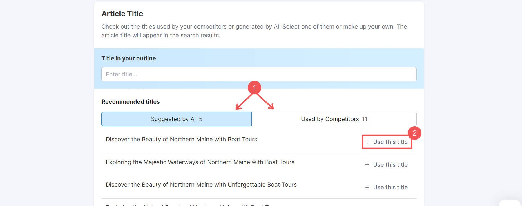Select the Exploring the Majestic Waterways title text
522x206 pixels.
point(200,162)
